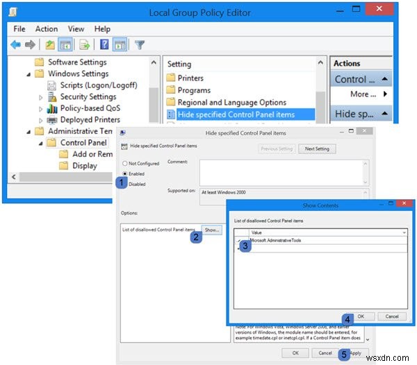Viewport: 417px width, 365px height.
Task: Collapse the Windows Settings tree node
Action: (x=28, y=74)
